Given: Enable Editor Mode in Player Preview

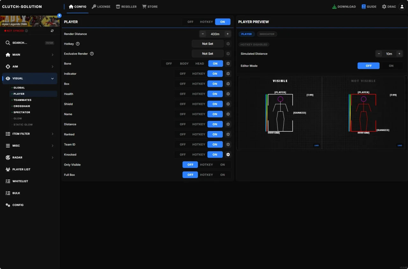Looking at the screenshot, I should [391, 66].
